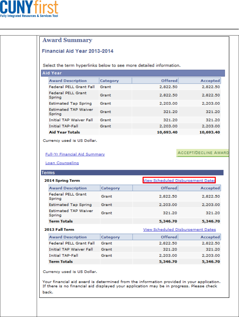
Task: Select Initial TAP Waiver Fall in Fall Term table
Action: pyautogui.click(x=134, y=249)
